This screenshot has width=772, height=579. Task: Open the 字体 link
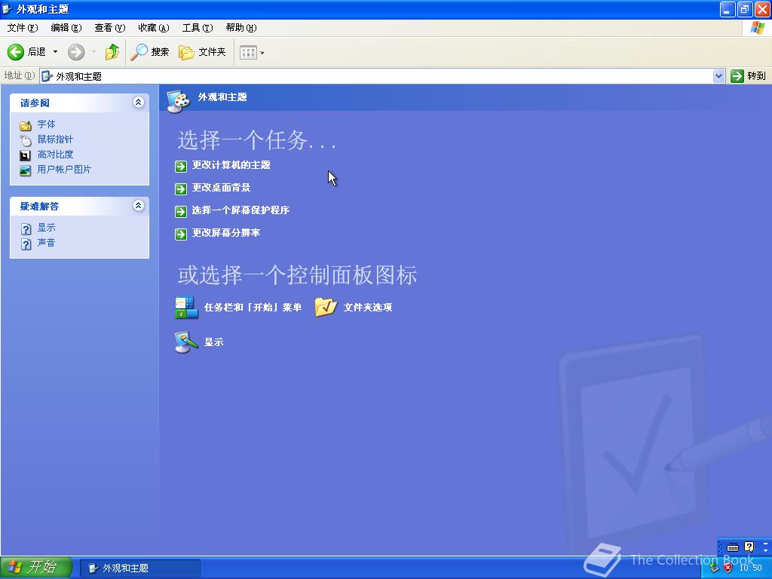point(46,124)
